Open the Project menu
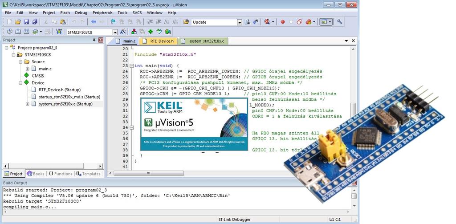456x224 pixels. [x=49, y=13]
